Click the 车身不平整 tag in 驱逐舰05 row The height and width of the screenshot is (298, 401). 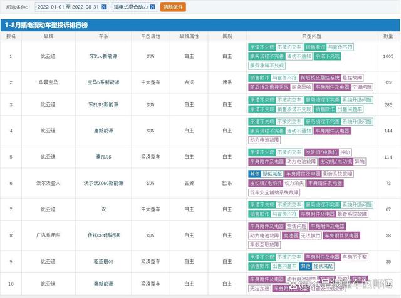coord(355,257)
